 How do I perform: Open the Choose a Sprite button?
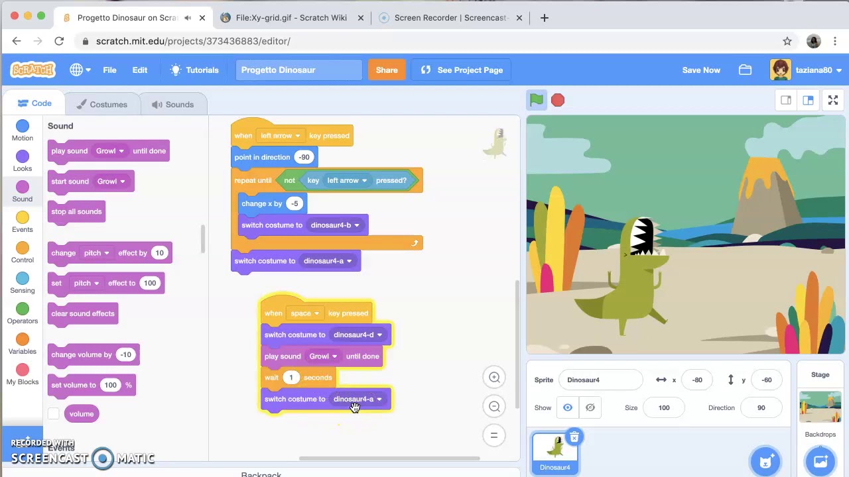(765, 461)
